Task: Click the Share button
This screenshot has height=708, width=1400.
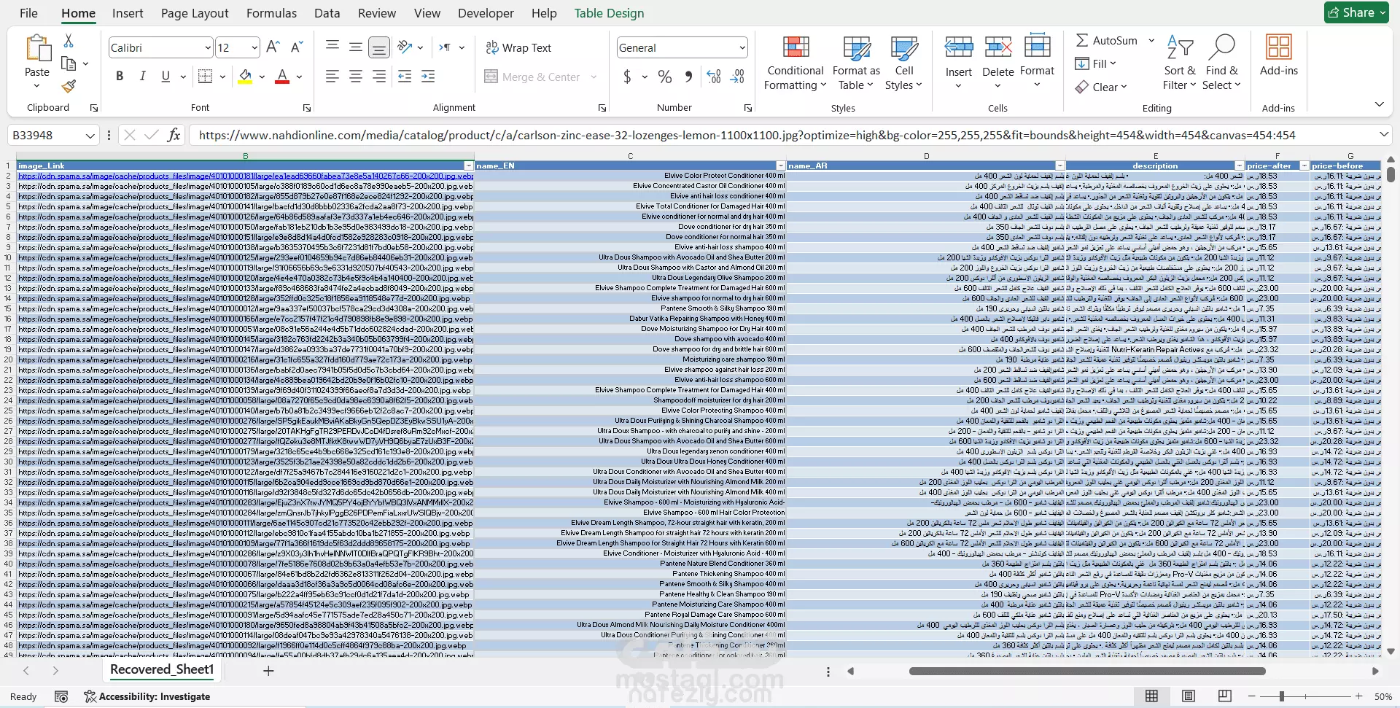Action: pos(1357,12)
